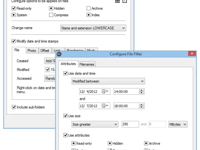Click the 18:00:00 time field
200x150 pixels.
click(x=129, y=106)
